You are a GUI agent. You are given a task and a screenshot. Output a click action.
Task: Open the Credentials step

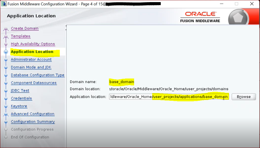coord(22,98)
